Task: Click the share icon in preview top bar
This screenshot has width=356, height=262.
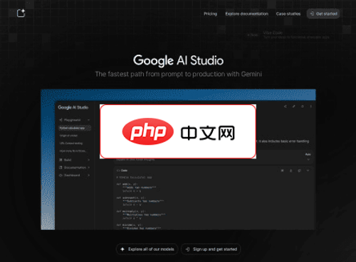Action: 286,107
